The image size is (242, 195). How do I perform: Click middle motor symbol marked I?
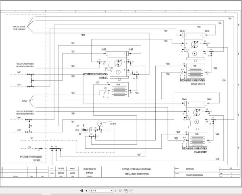coord(118,72)
